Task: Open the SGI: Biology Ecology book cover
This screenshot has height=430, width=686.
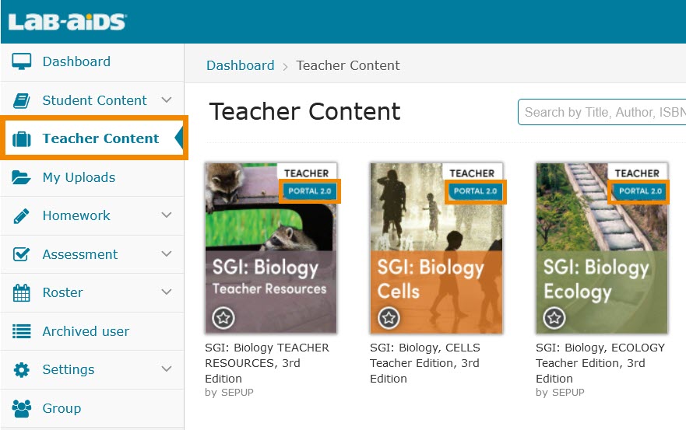Action: coord(601,249)
